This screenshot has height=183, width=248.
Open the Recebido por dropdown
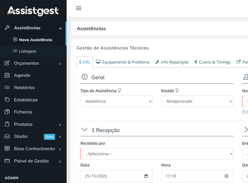(x=157, y=154)
